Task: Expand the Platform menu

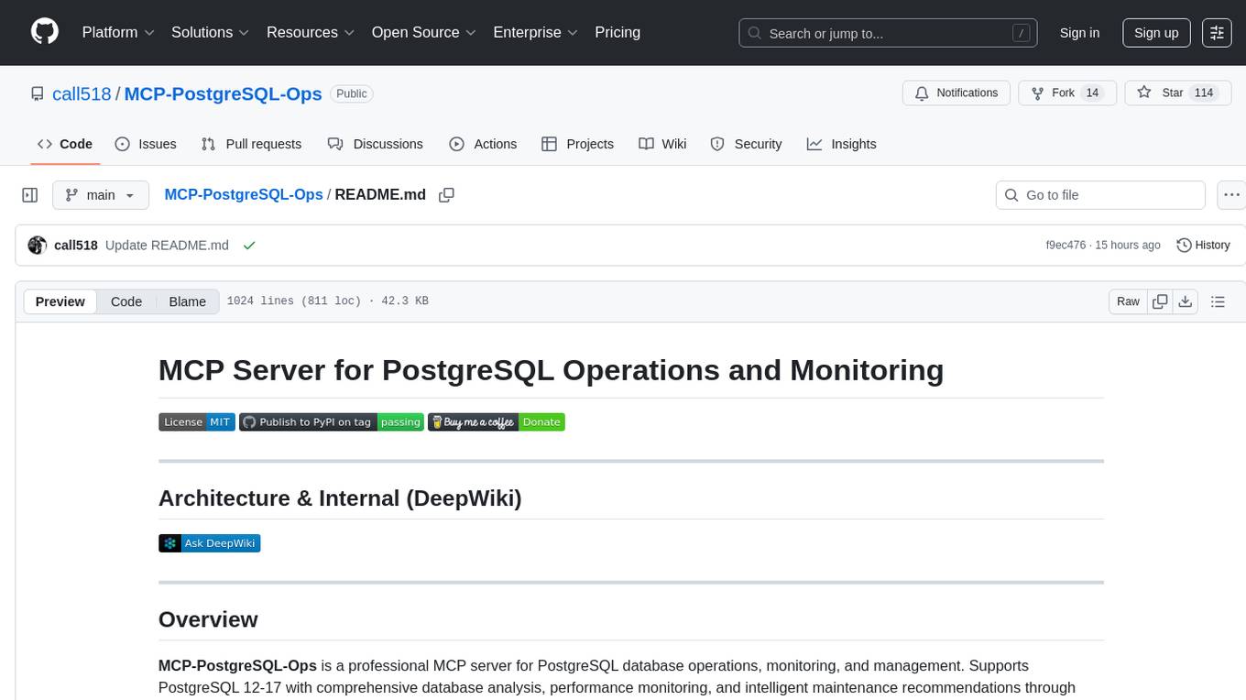Action: click(x=118, y=32)
